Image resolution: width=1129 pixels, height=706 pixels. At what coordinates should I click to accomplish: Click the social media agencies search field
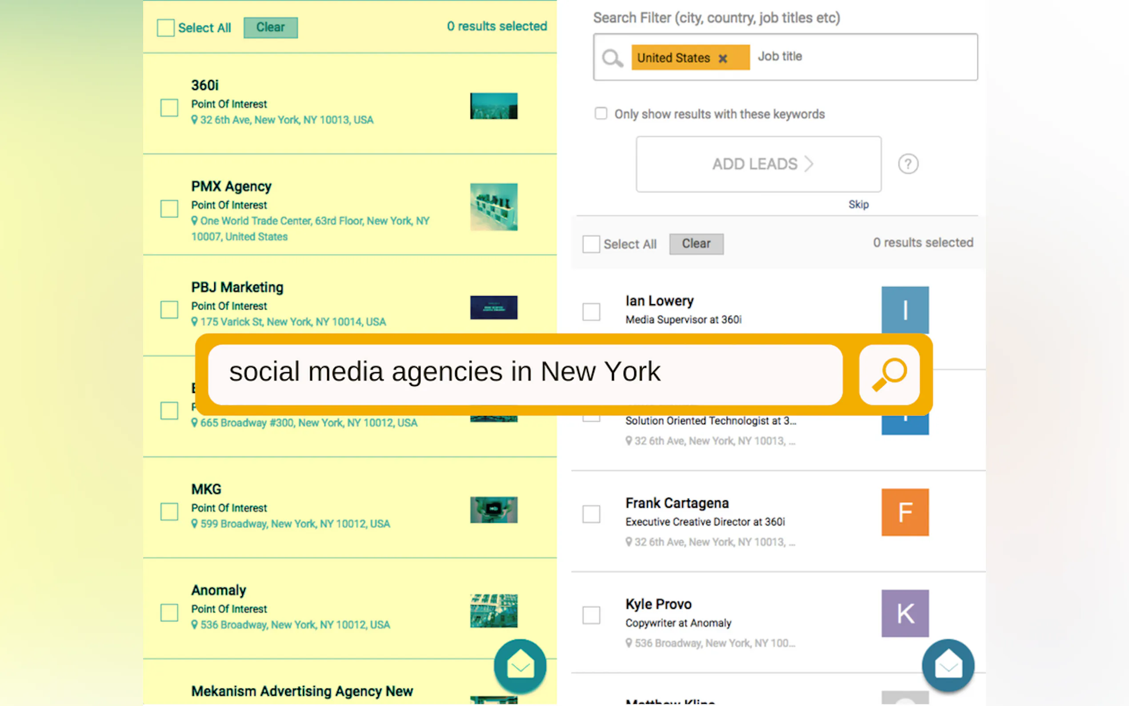tap(525, 374)
